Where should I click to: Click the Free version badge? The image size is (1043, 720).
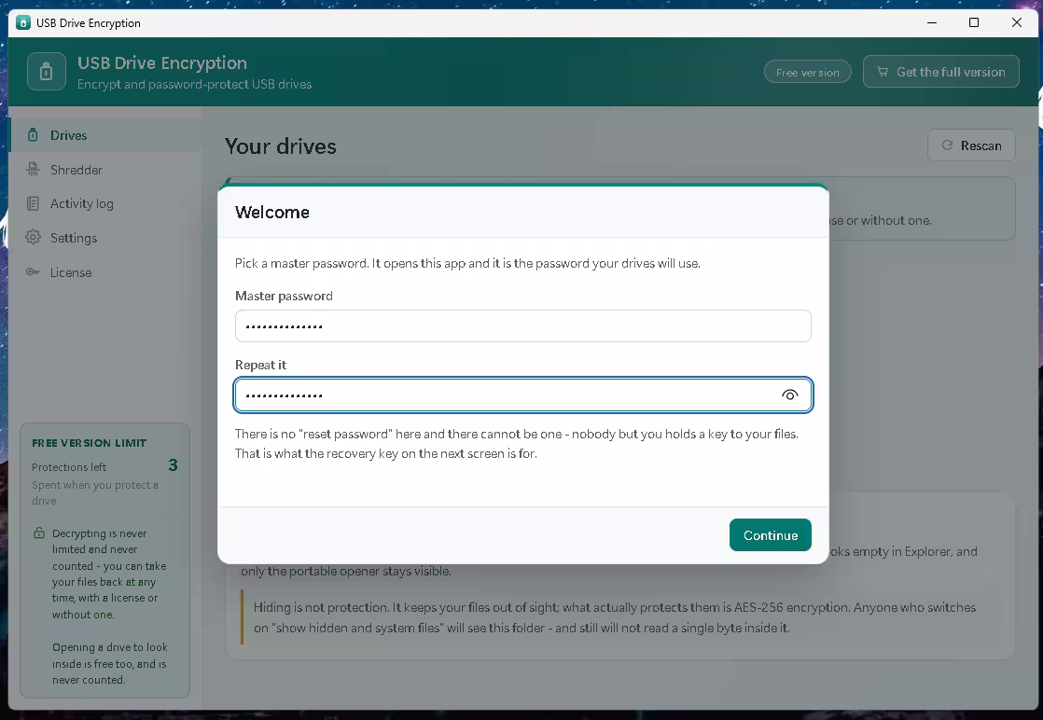click(808, 73)
